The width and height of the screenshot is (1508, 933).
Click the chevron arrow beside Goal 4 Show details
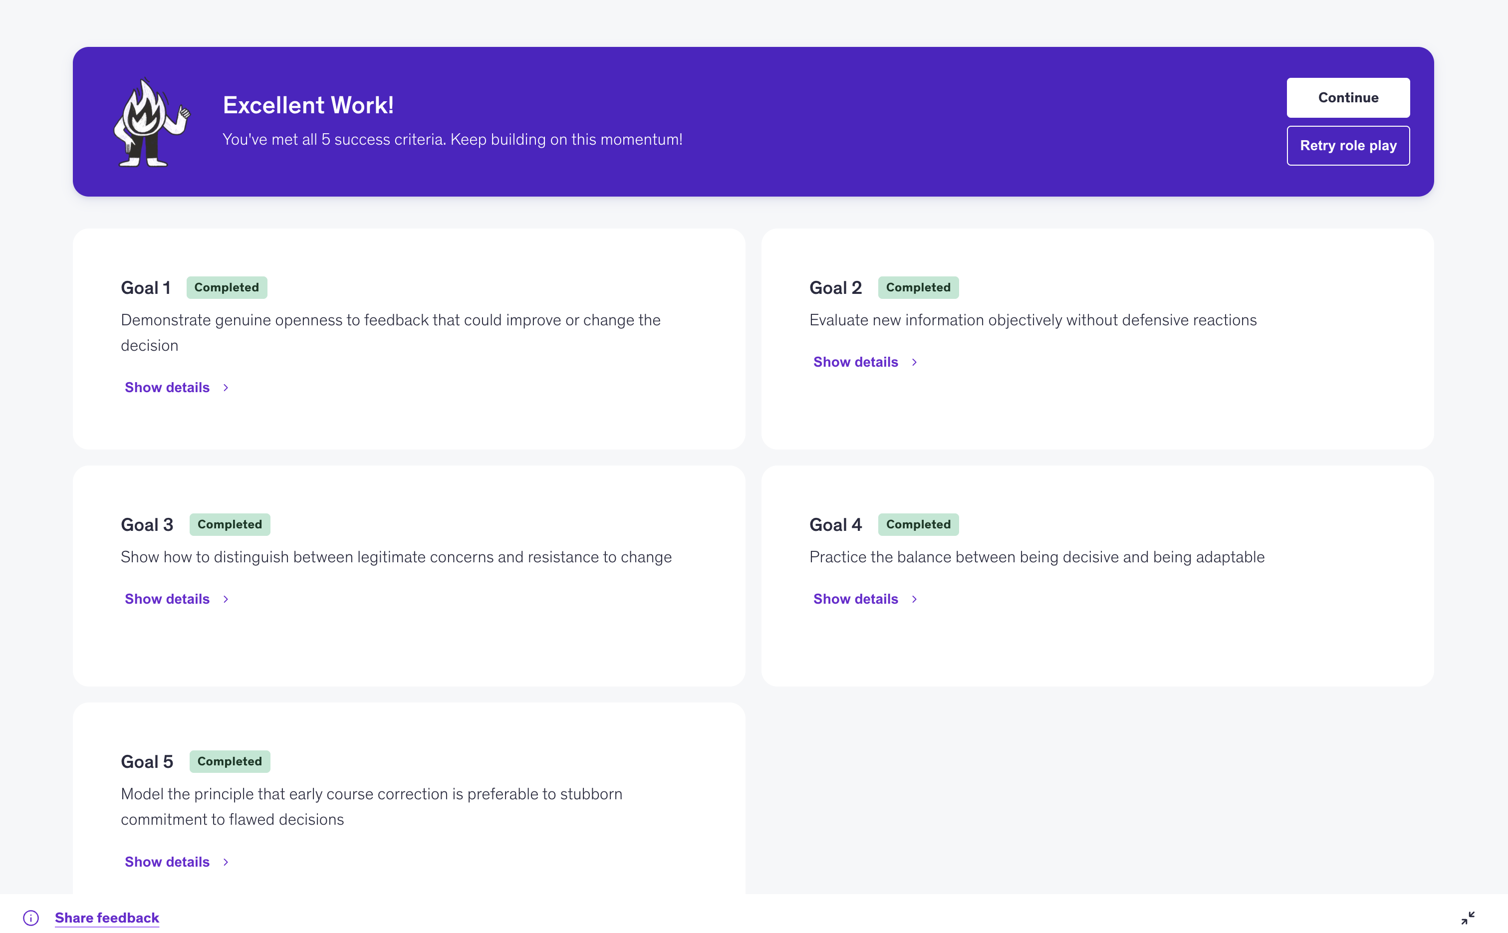(914, 599)
